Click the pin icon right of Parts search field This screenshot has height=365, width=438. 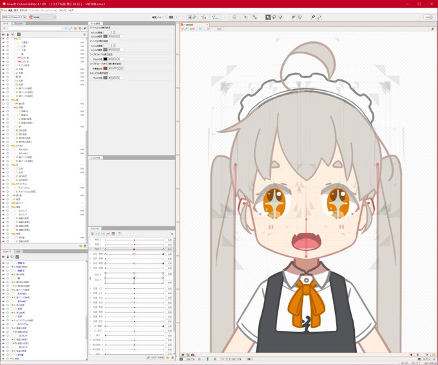[x=84, y=28]
